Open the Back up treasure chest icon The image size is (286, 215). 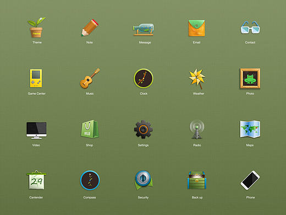point(197,180)
